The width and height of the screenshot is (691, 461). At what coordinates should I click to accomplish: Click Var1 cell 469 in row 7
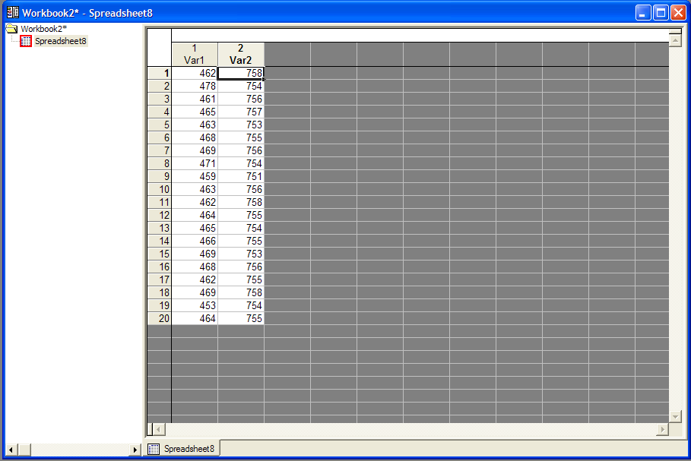[195, 150]
